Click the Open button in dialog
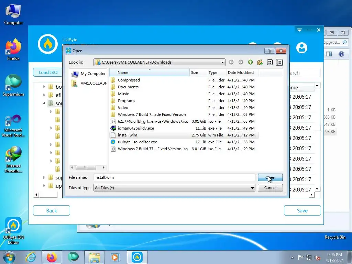 (x=270, y=177)
